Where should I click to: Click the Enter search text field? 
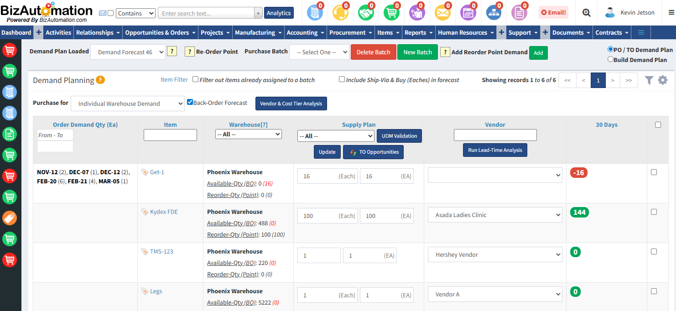pos(206,13)
